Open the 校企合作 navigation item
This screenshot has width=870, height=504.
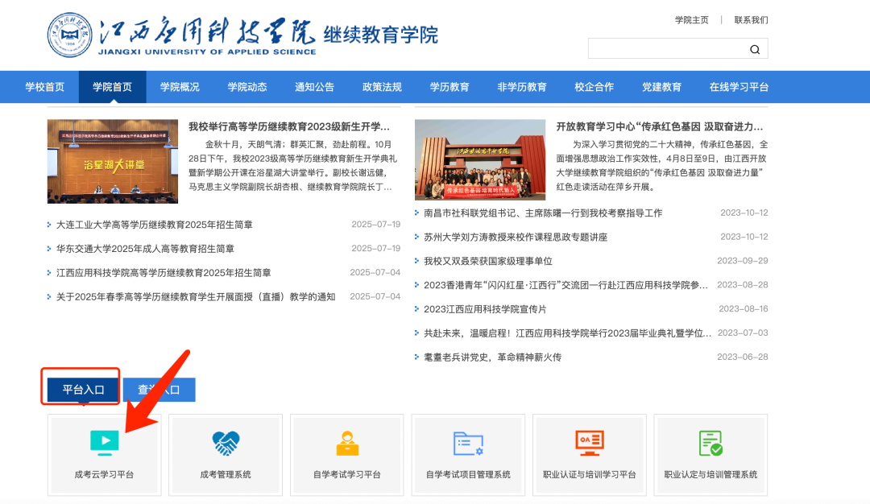[594, 86]
